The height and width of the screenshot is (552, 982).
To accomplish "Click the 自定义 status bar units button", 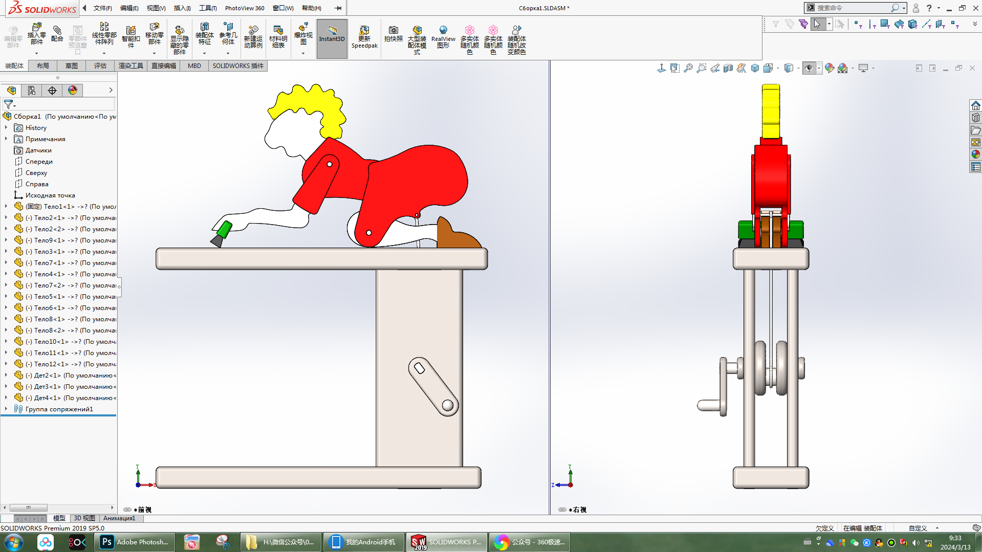I will click(x=918, y=528).
